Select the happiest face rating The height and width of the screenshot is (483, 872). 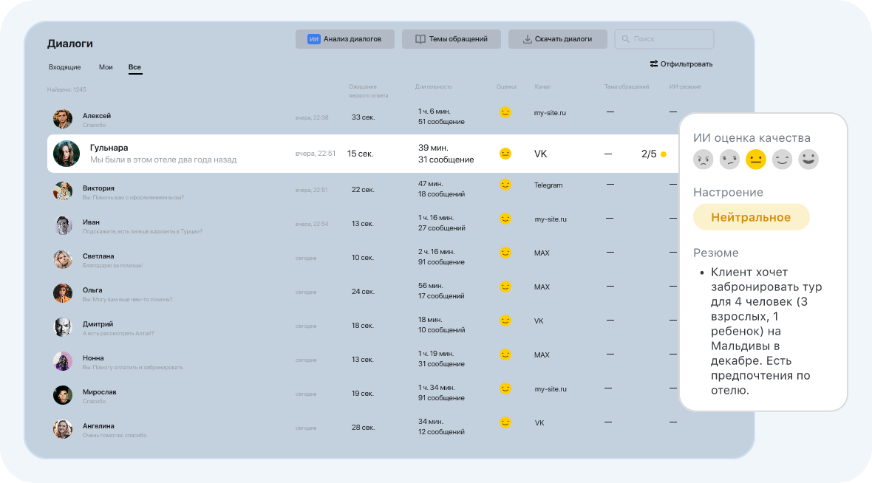pyautogui.click(x=808, y=160)
